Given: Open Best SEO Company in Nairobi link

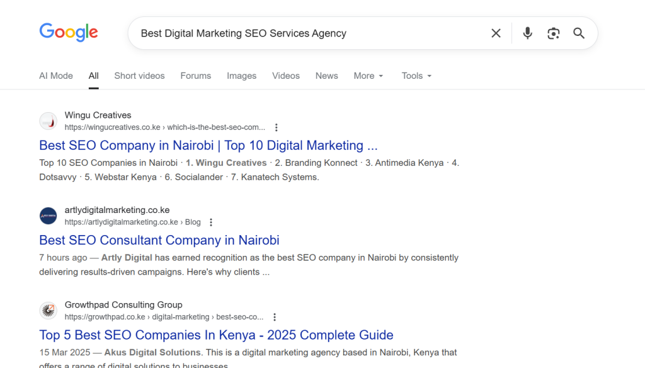Looking at the screenshot, I should tap(208, 146).
